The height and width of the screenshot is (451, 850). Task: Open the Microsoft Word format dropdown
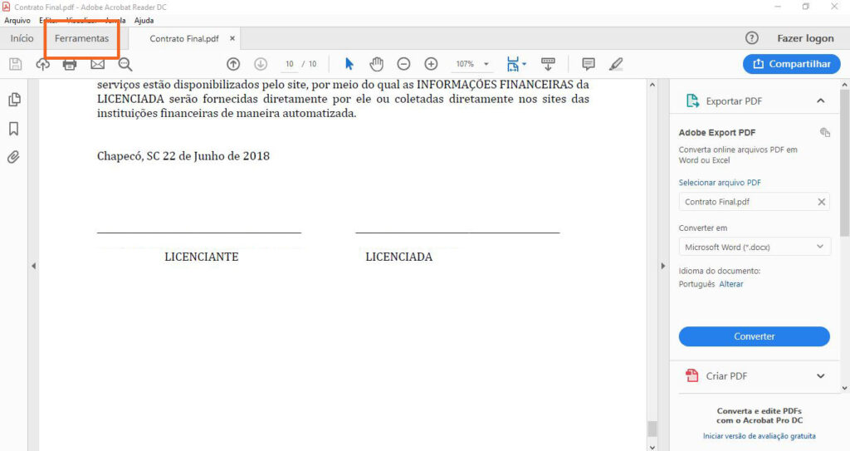pyautogui.click(x=754, y=247)
